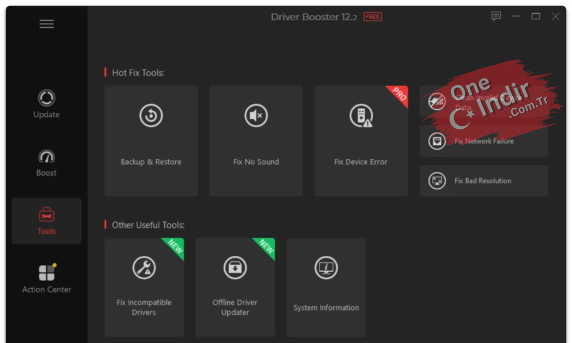The width and height of the screenshot is (572, 343).
Task: Click the PRO ribbon on Fix Device Error
Action: point(398,95)
